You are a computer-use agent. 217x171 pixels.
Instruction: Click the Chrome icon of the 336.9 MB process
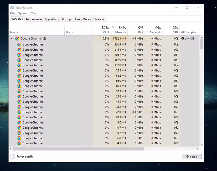(19, 44)
